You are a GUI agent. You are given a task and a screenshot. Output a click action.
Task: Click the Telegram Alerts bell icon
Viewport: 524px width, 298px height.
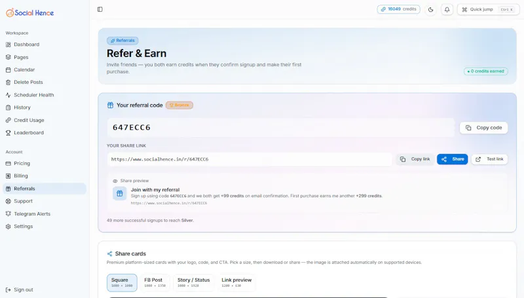(x=9, y=214)
